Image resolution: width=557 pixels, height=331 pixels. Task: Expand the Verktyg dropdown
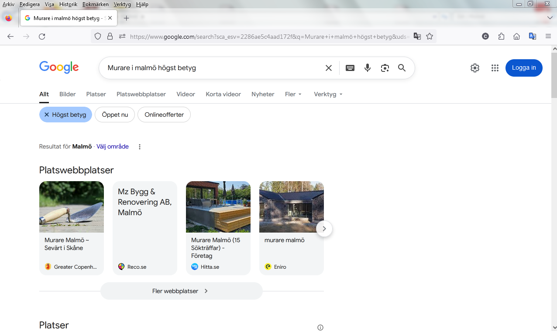point(328,94)
